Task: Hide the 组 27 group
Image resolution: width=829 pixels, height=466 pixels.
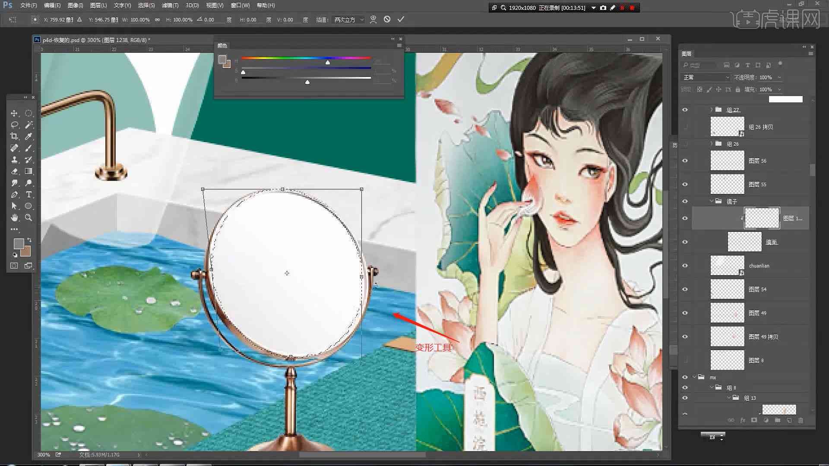Action: tap(685, 110)
